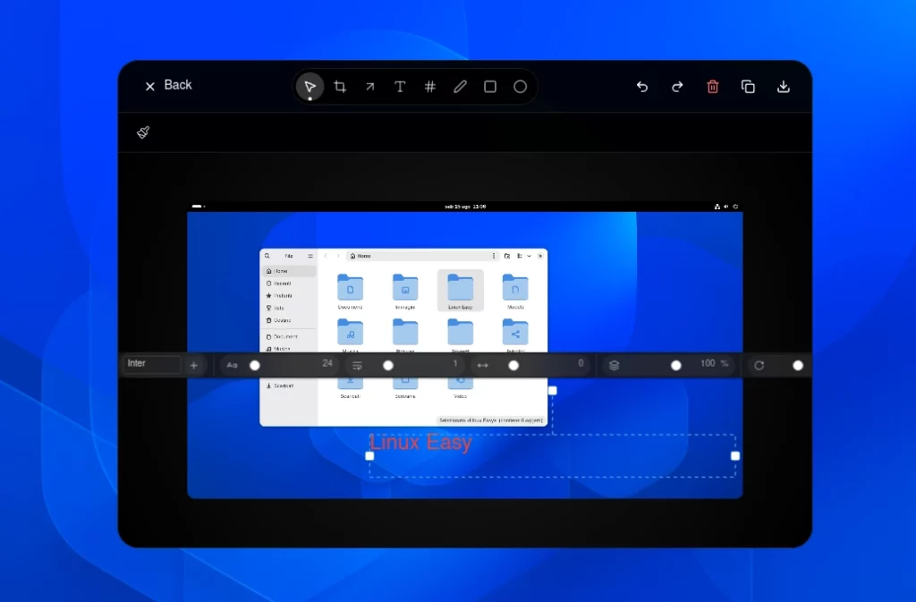This screenshot has width=916, height=602.
Task: Move the line height slider knob
Action: 388,366
